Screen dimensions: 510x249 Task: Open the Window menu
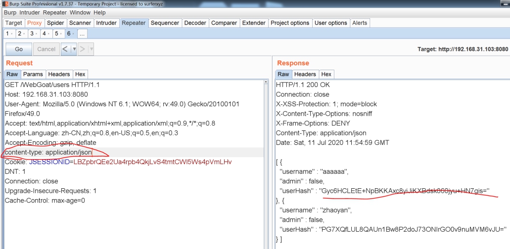tap(80, 13)
